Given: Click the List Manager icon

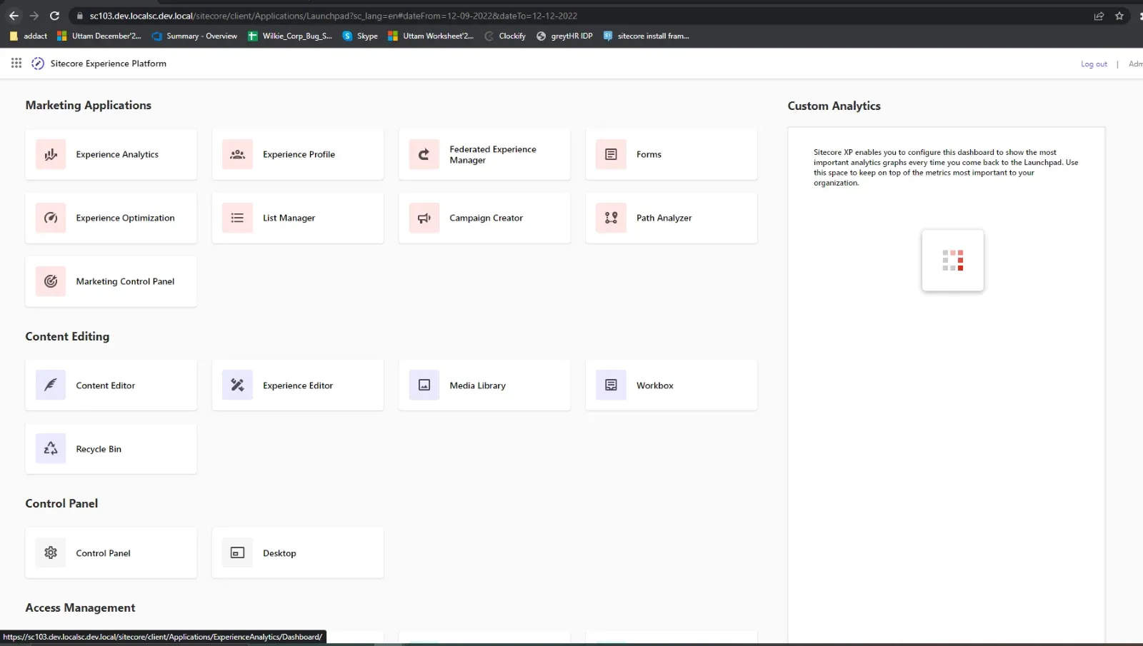Looking at the screenshot, I should coord(237,218).
